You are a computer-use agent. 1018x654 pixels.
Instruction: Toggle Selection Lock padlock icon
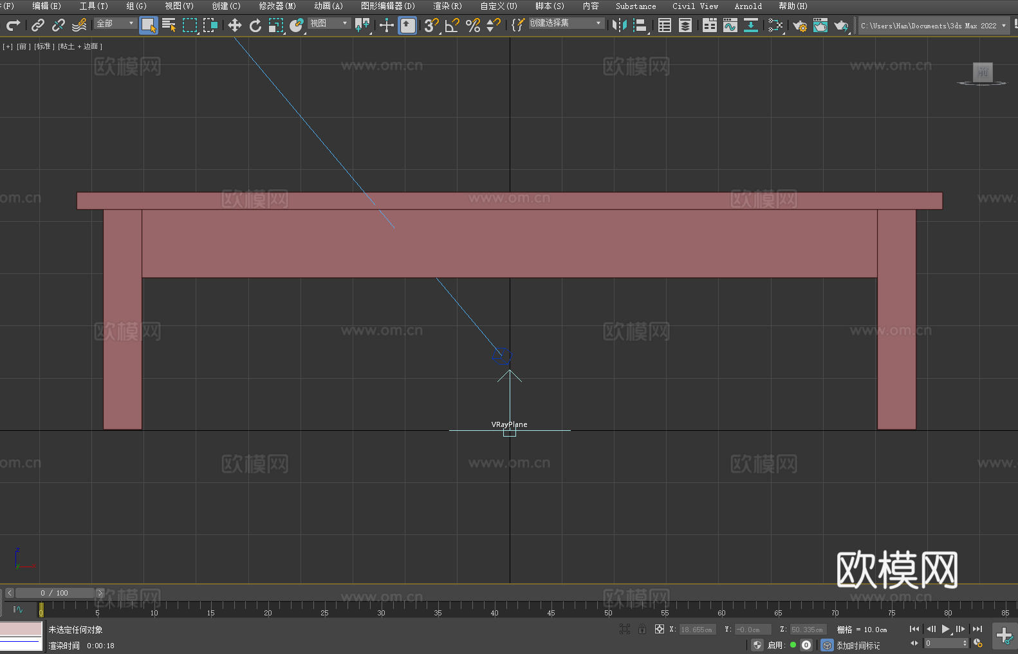pyautogui.click(x=642, y=629)
